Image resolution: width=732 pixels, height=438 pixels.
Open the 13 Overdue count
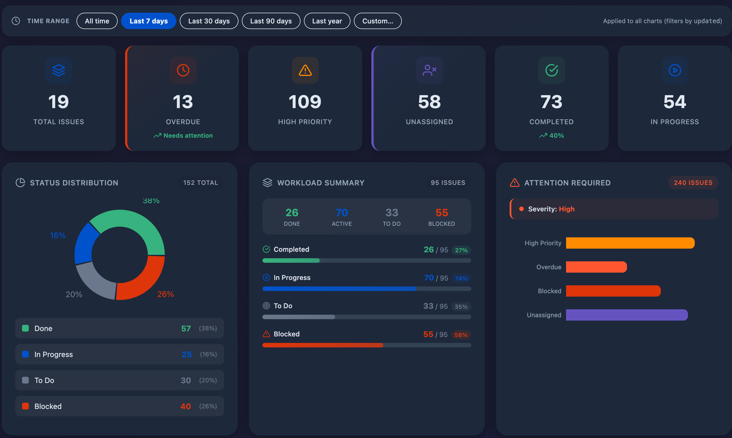(183, 102)
